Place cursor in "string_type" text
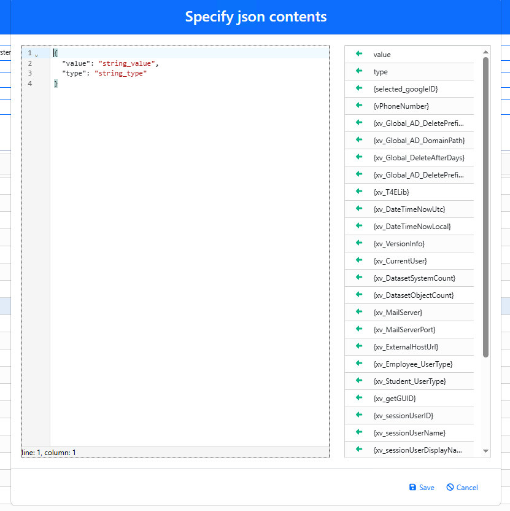This screenshot has width=510, height=511. [121, 73]
